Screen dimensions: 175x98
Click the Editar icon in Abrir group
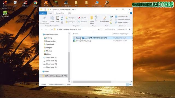(x=110, y=20)
